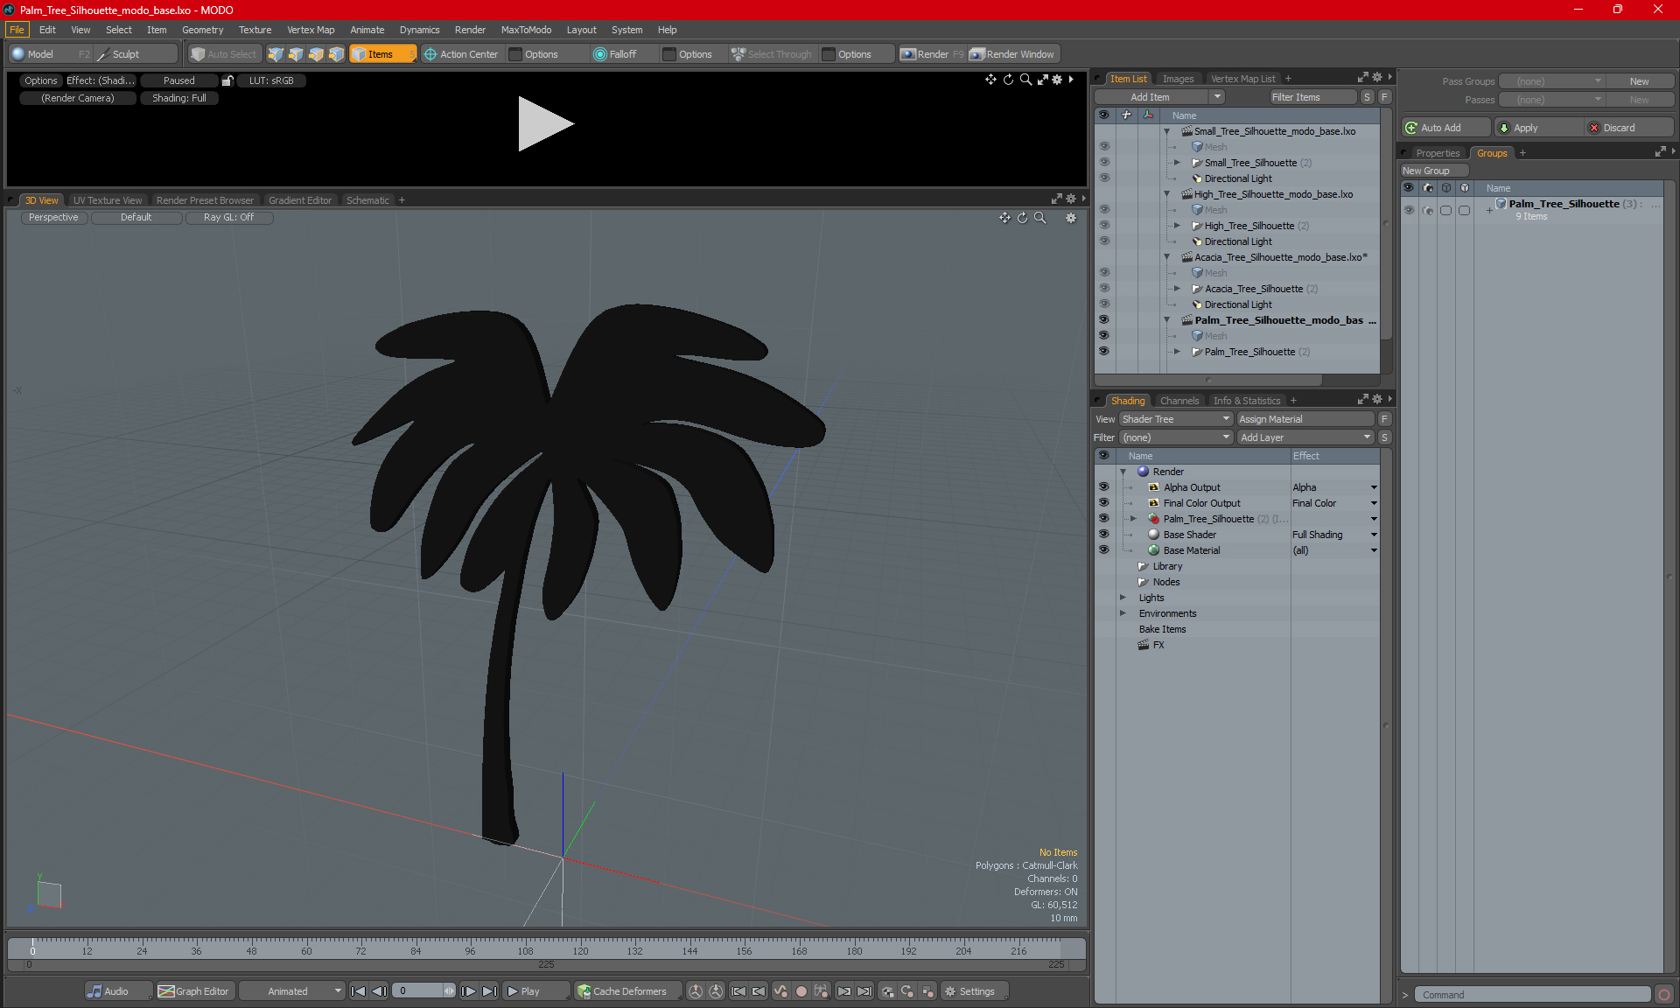
Task: Collapse Acacia_Tree_Silhouette_modo_base.lxo scene
Action: pyautogui.click(x=1166, y=257)
